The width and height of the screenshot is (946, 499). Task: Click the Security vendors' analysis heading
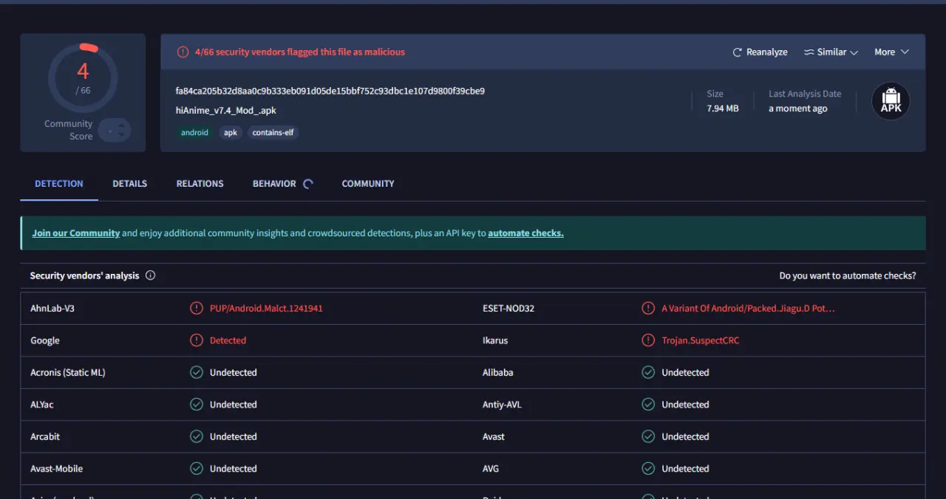point(84,275)
